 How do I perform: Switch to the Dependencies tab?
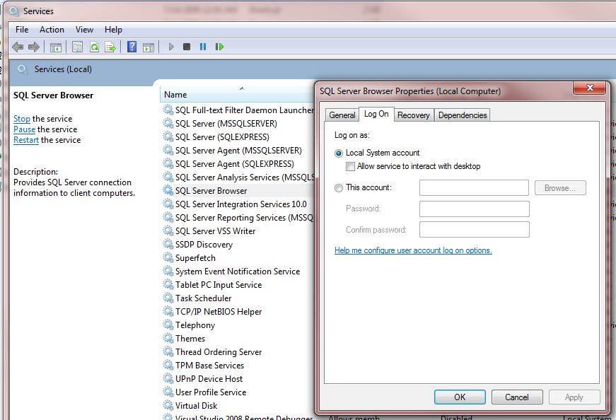(x=463, y=115)
